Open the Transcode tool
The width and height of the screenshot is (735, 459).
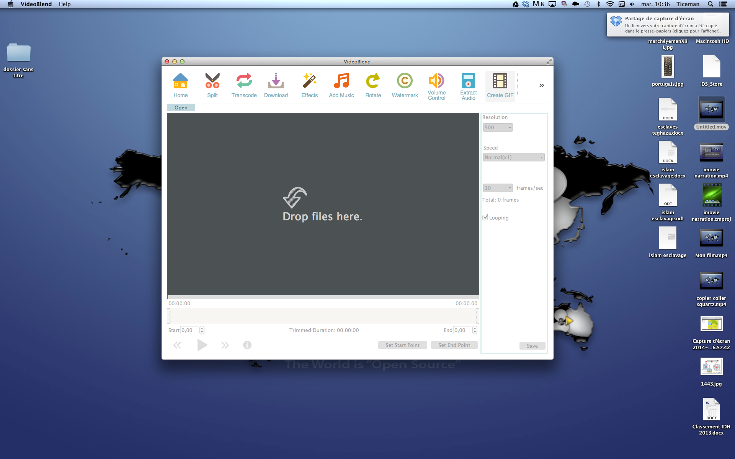[x=244, y=86]
